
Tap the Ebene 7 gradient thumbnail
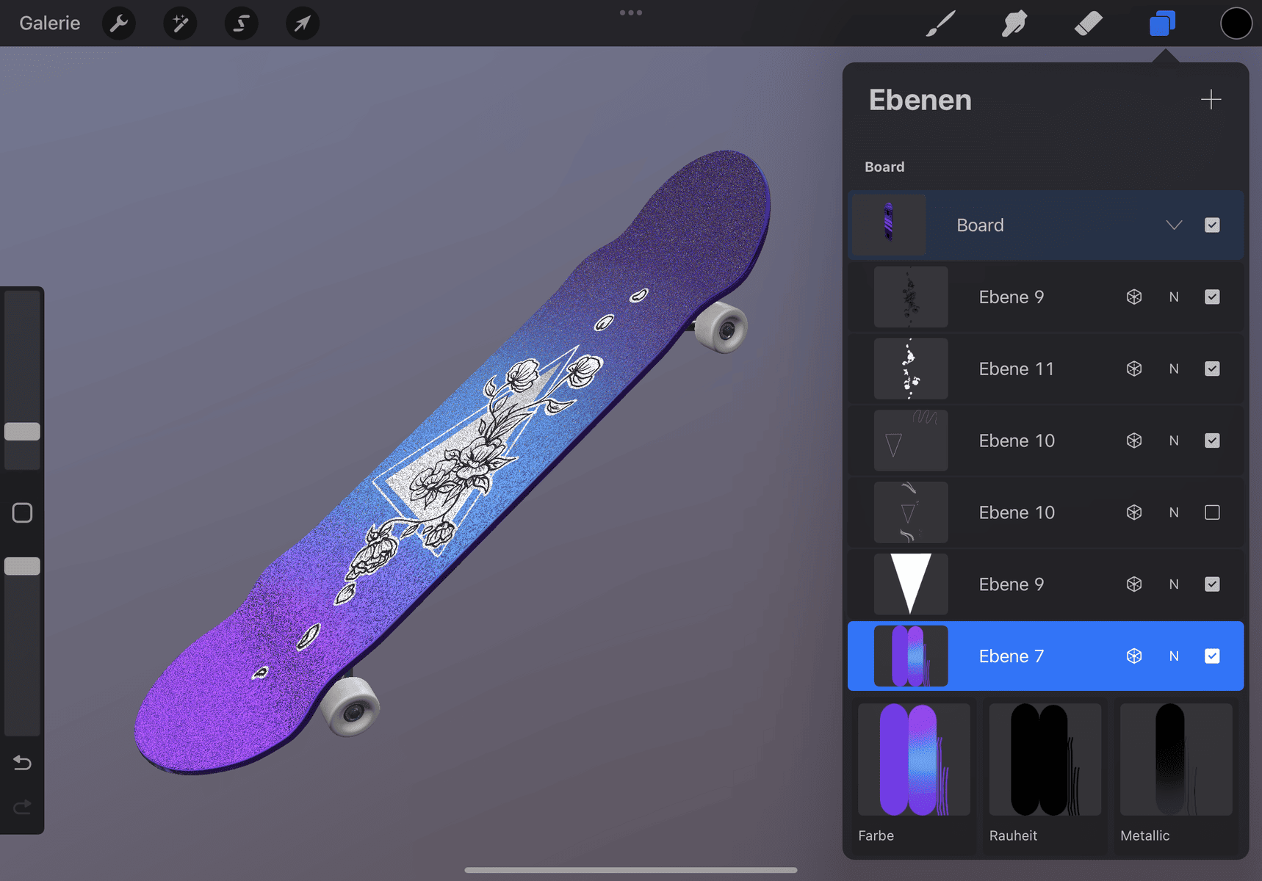pyautogui.click(x=911, y=656)
